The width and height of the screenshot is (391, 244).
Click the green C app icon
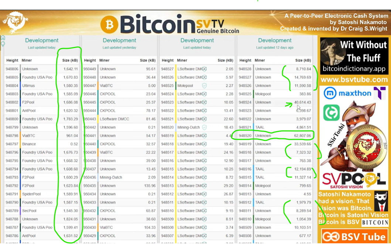point(332,113)
